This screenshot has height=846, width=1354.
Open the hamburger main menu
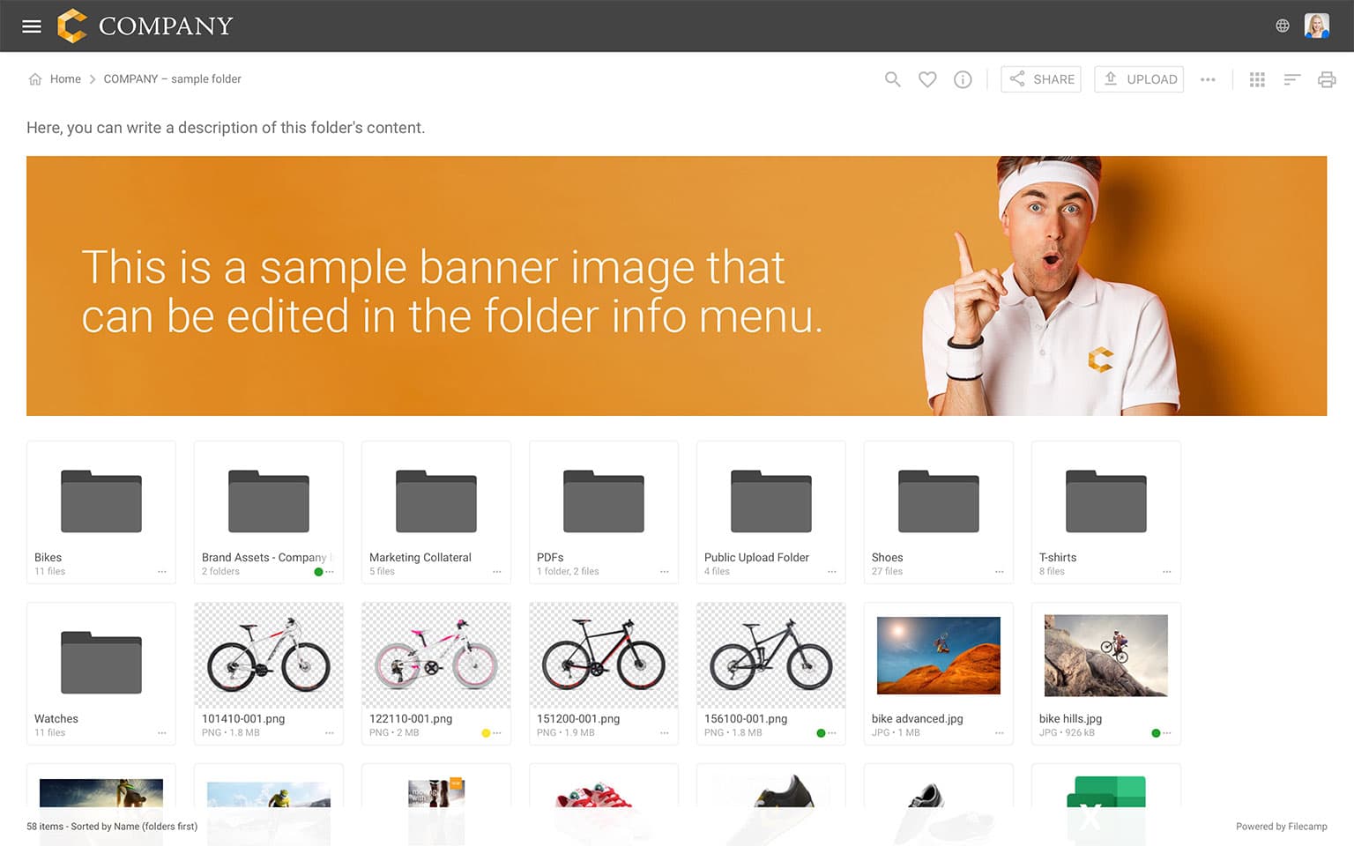[x=32, y=26]
